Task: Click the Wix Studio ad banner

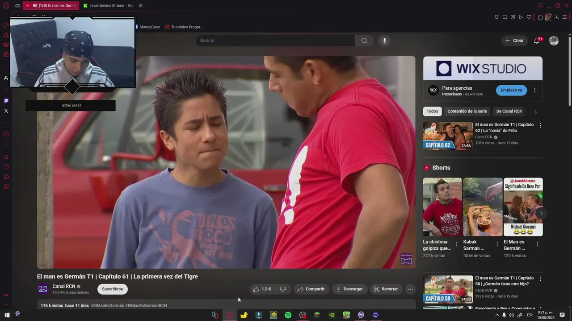Action: point(483,68)
